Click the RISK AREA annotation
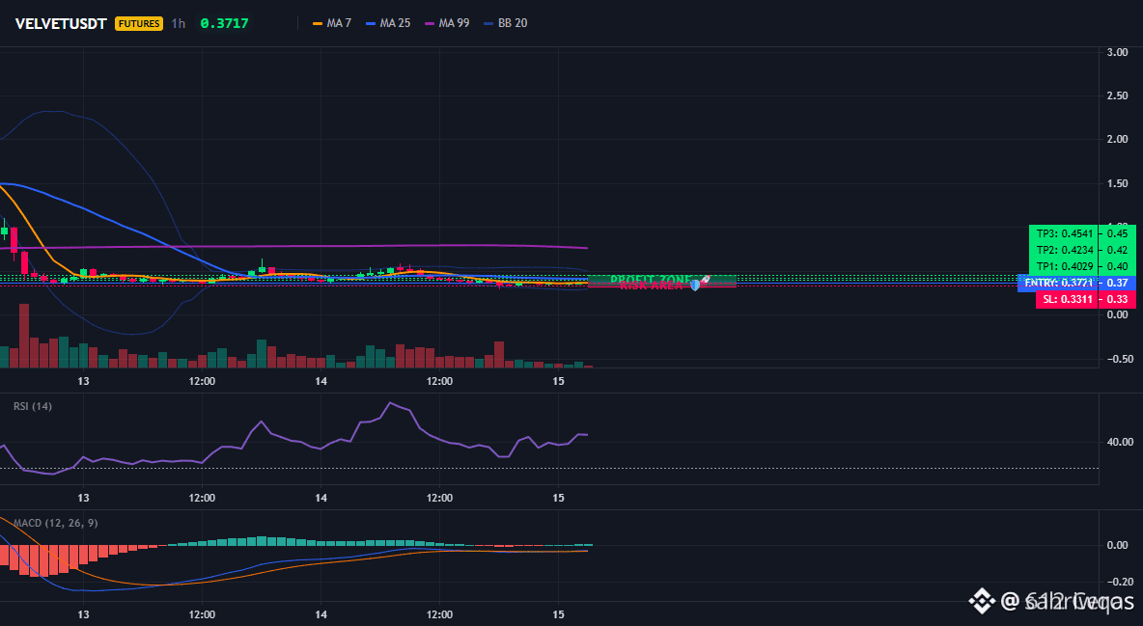This screenshot has height=626, width=1143. tap(652, 286)
